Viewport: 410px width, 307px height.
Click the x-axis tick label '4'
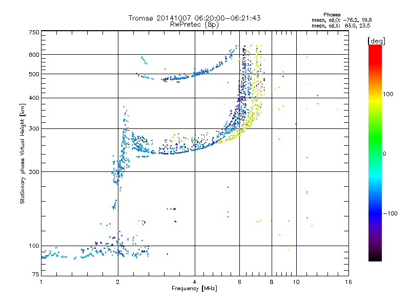[x=195, y=282]
